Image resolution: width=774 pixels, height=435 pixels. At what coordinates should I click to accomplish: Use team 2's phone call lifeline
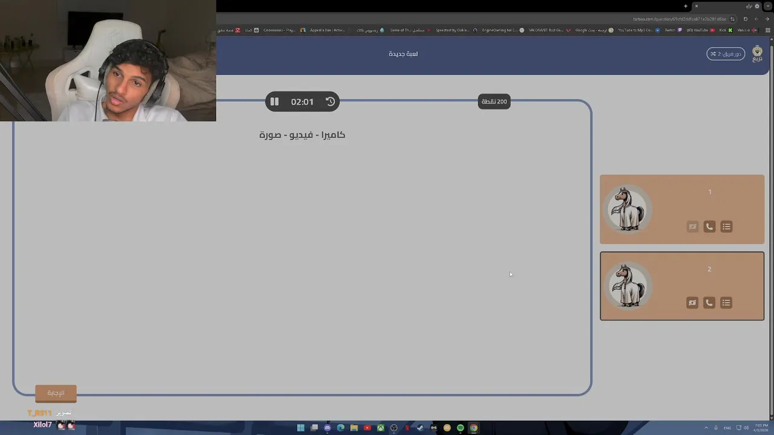709,303
